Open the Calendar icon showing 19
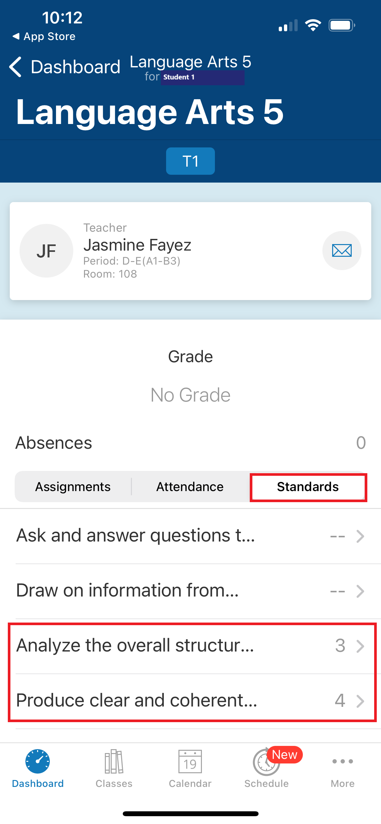 (190, 761)
